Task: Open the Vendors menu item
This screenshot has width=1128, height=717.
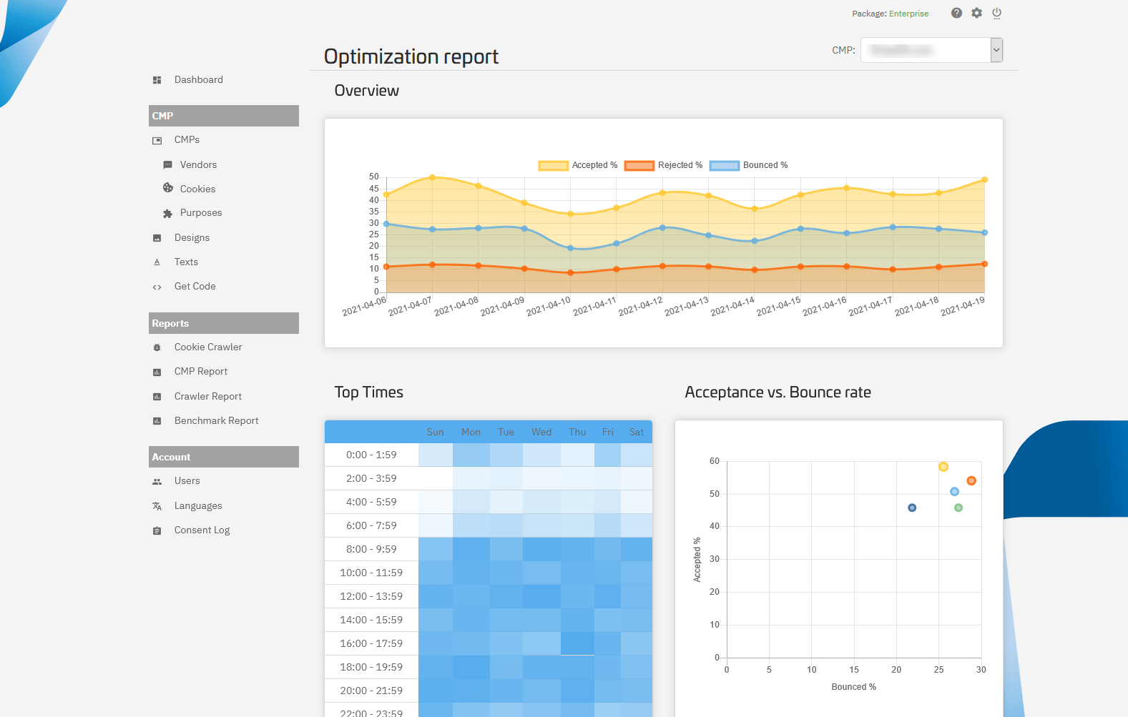Action: [198, 164]
